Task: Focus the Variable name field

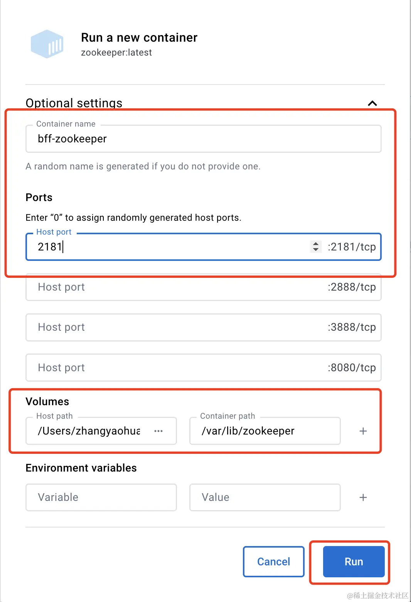Action: point(100,497)
